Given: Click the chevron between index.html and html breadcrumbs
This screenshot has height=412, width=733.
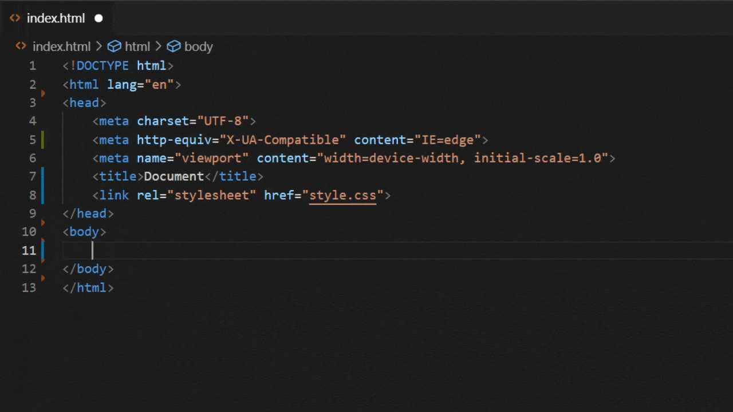Looking at the screenshot, I should click(x=99, y=46).
